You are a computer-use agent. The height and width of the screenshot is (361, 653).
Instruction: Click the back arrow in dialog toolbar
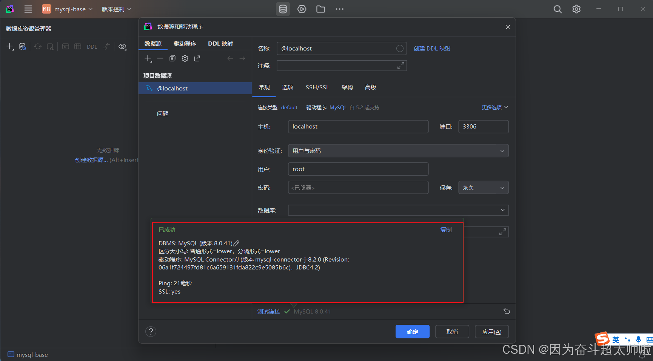(x=230, y=58)
